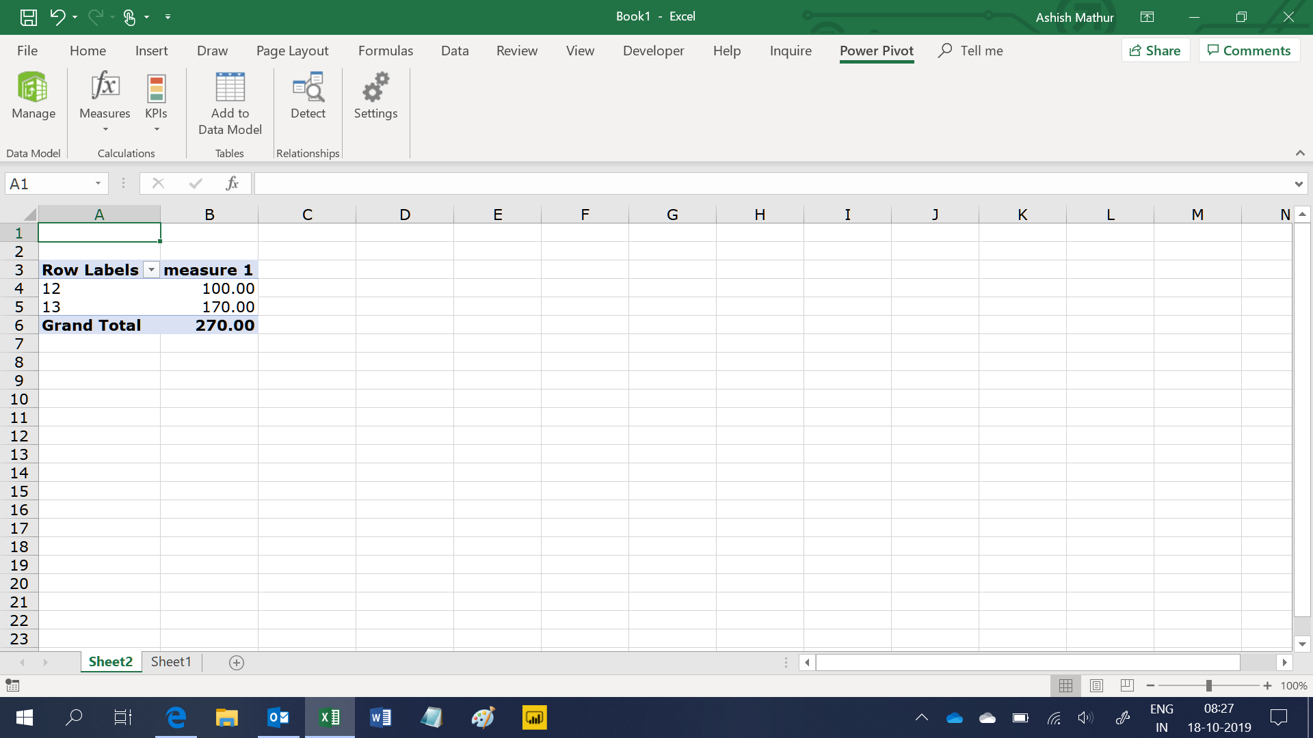Image resolution: width=1313 pixels, height=738 pixels.
Task: Zoom out with minus button
Action: tap(1150, 685)
